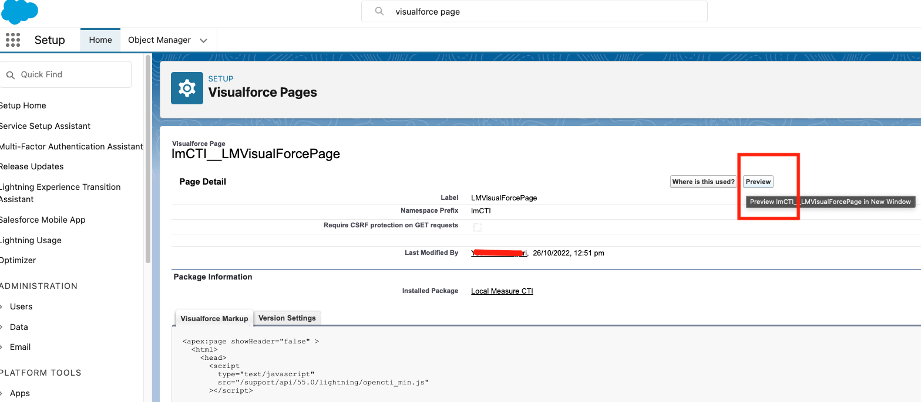Open the Local Measure CTI package link
This screenshot has width=921, height=402.
[x=502, y=291]
